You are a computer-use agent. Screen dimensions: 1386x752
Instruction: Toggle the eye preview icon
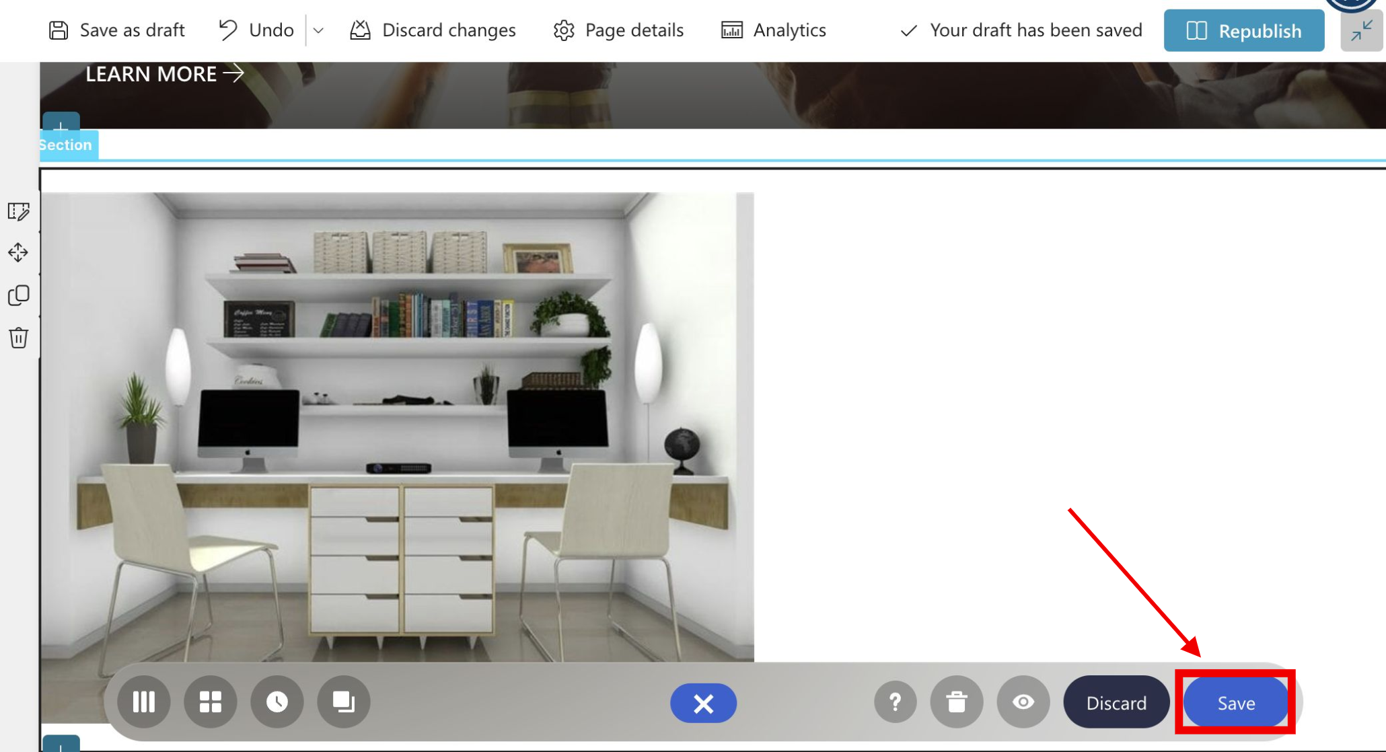point(1023,702)
